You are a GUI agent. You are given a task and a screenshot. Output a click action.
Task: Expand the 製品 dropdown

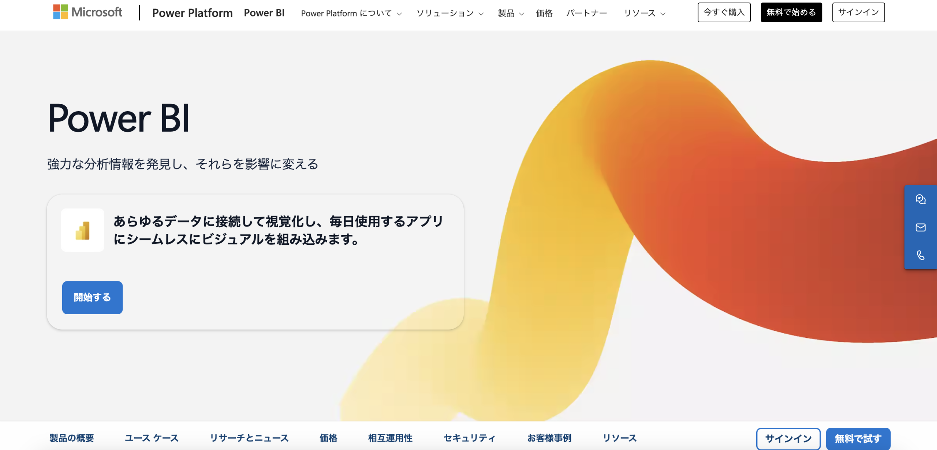click(x=511, y=14)
